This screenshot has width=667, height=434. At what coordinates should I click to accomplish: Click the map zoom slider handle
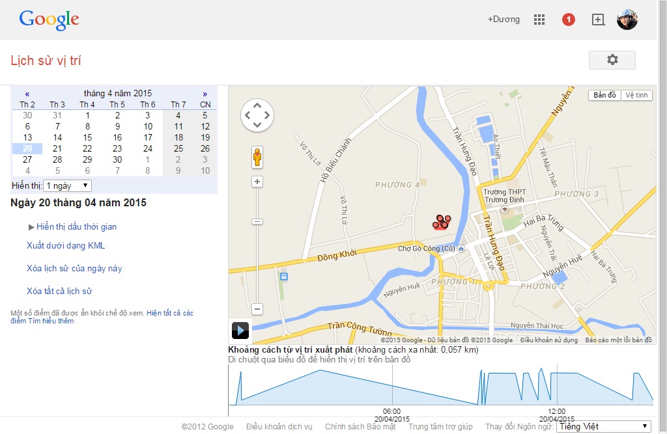257,222
